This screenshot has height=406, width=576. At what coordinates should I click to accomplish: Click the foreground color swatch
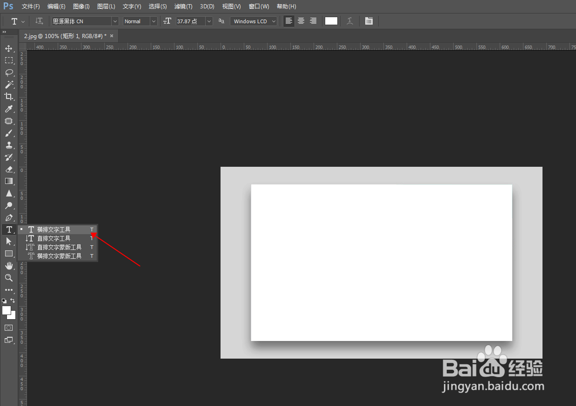pos(7,310)
